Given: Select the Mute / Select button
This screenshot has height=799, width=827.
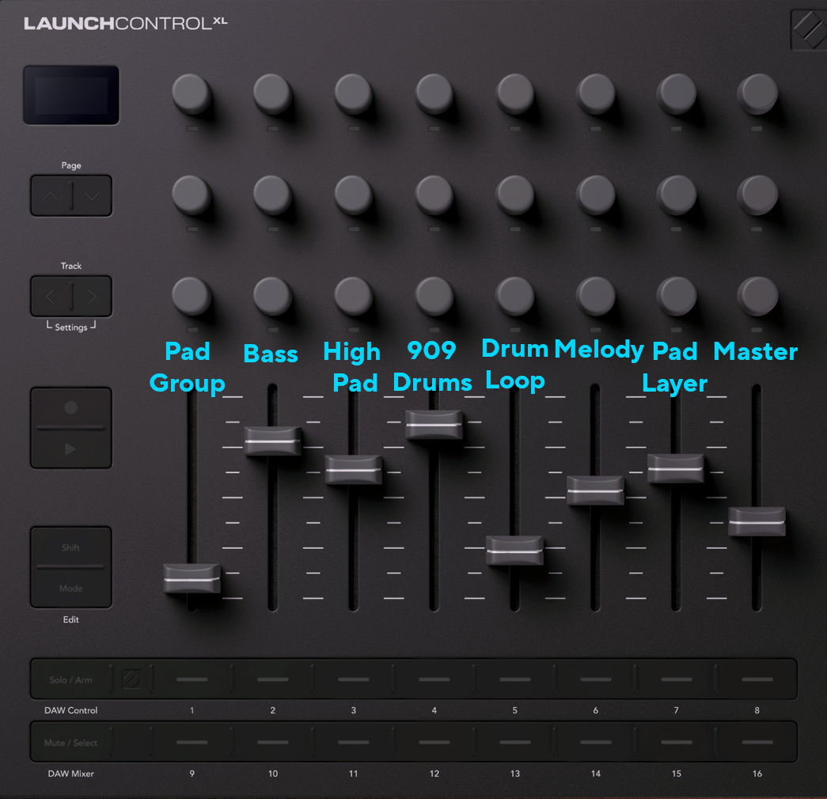Looking at the screenshot, I should pyautogui.click(x=70, y=743).
